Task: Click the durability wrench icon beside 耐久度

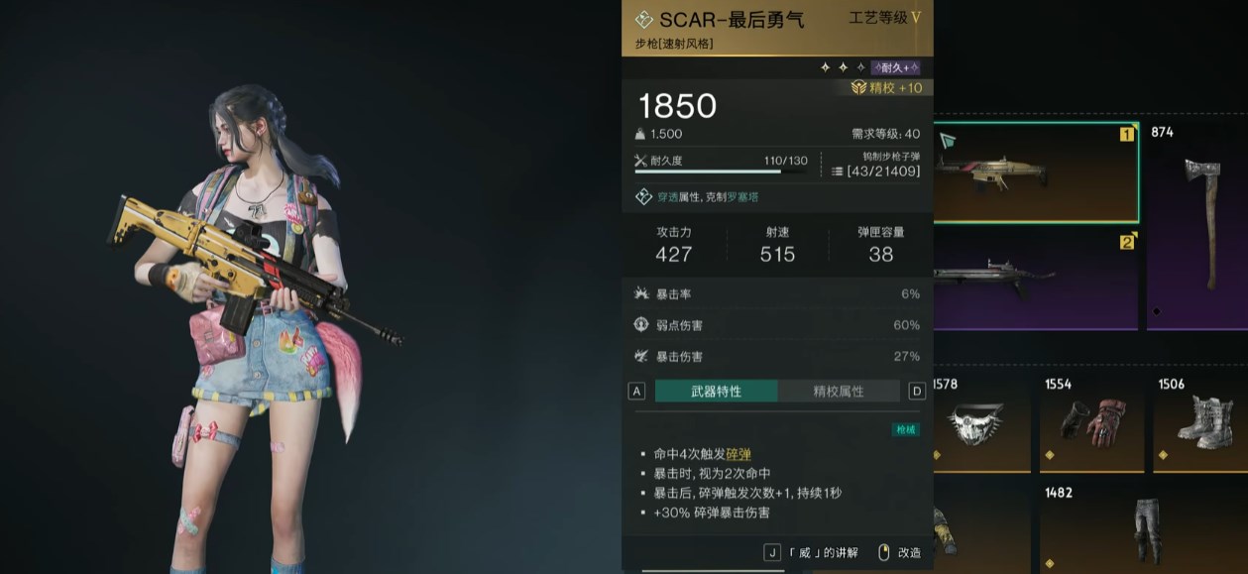Action: click(x=640, y=159)
